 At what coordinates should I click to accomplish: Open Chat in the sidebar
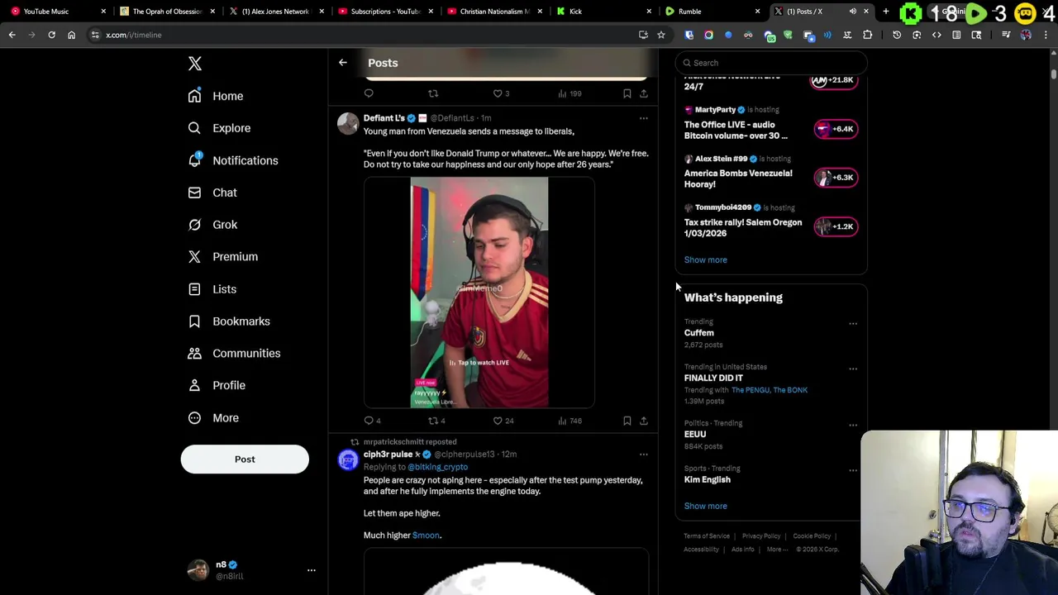(212, 193)
